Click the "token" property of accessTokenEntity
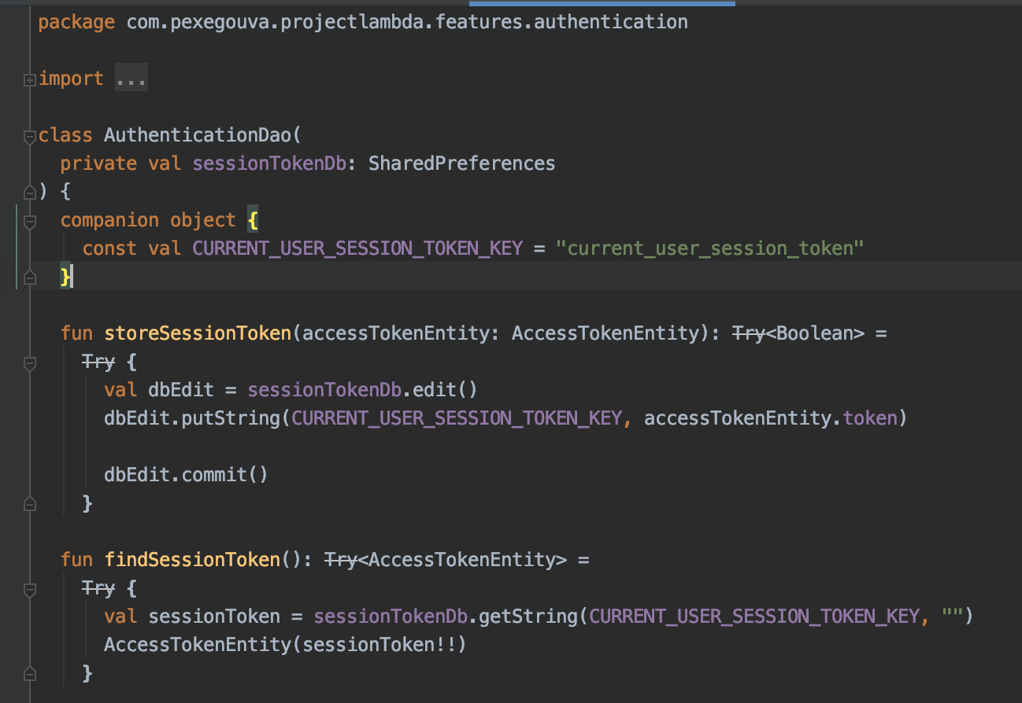This screenshot has width=1022, height=703. [x=870, y=418]
